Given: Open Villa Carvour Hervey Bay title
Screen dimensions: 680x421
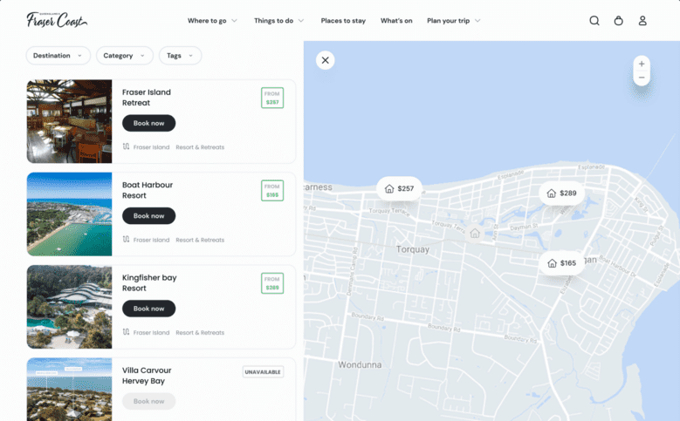Looking at the screenshot, I should pyautogui.click(x=147, y=376).
